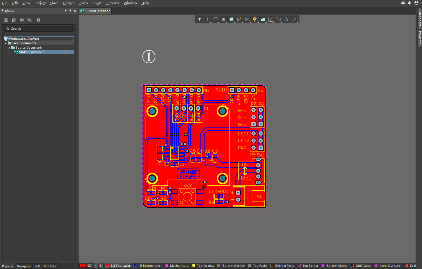422x269 pixels.
Task: Click the align objects bar-chart icon
Action: [x=223, y=19]
